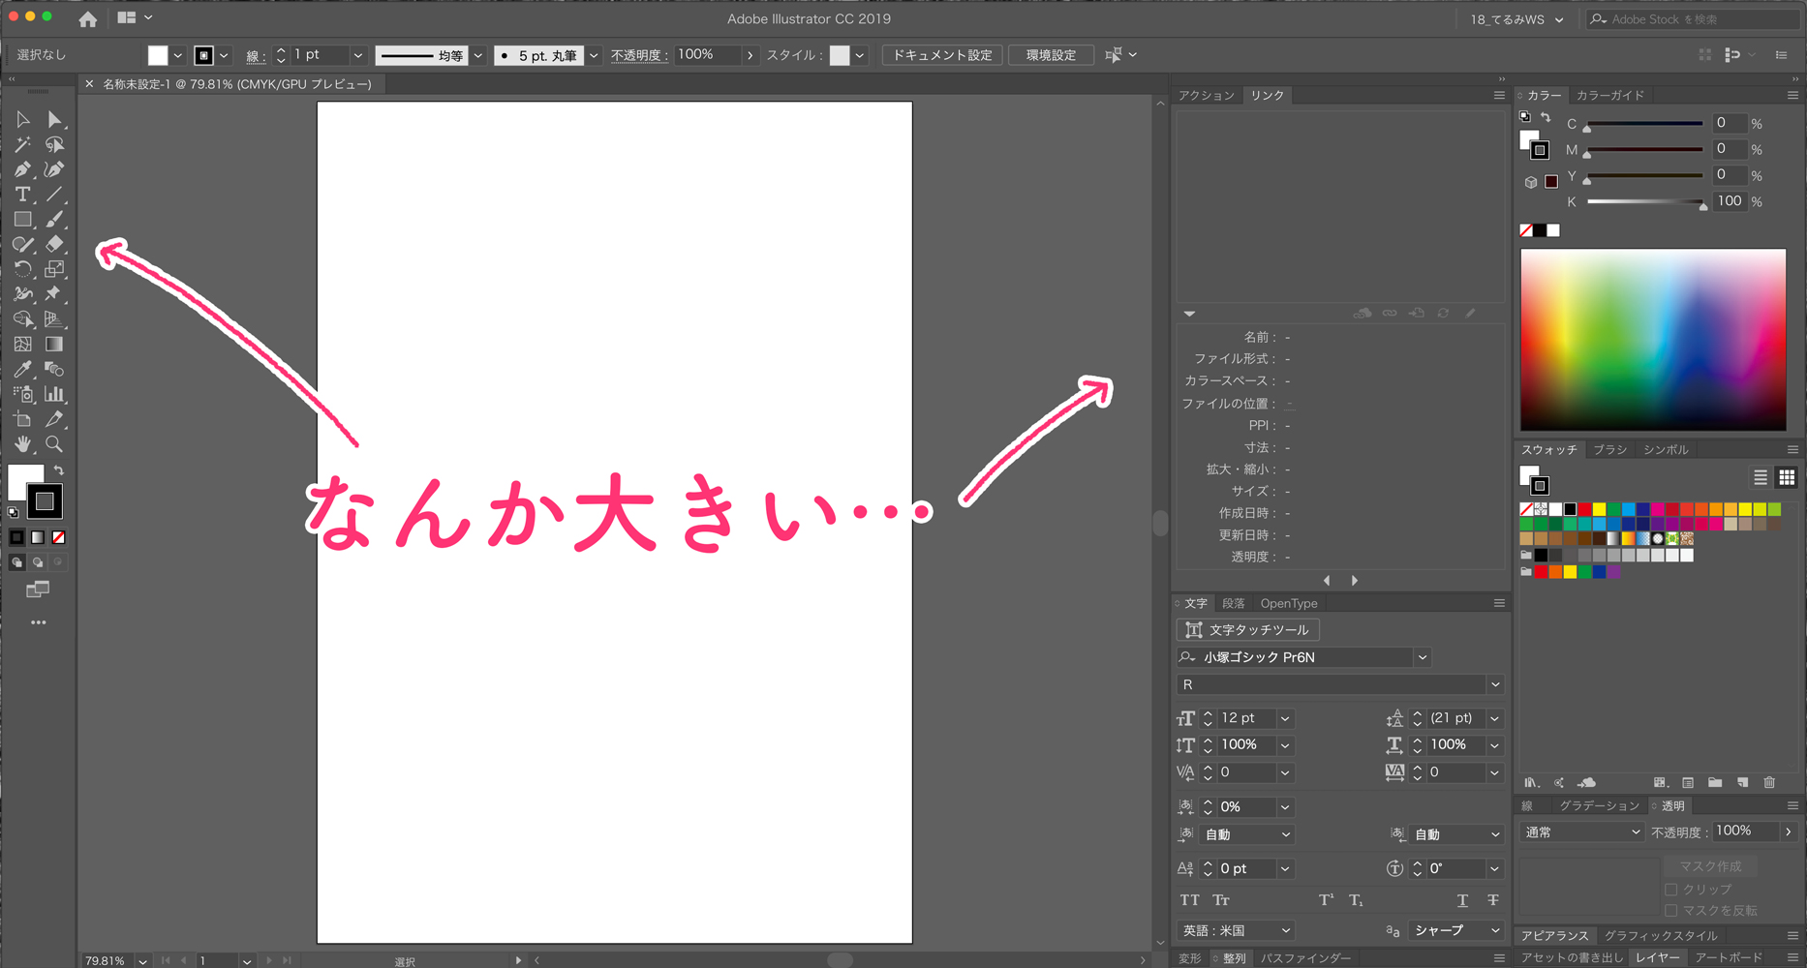Click the K slider handle at 100
The width and height of the screenshot is (1807, 968).
pos(1703,205)
